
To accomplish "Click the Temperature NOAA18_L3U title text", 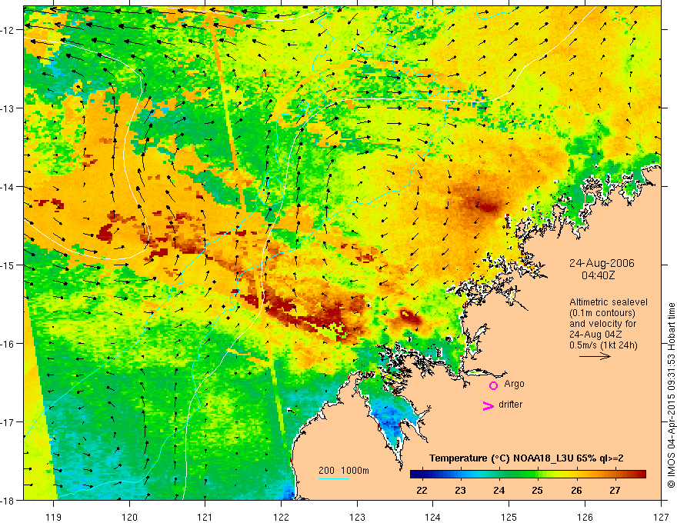I will 526,458.
